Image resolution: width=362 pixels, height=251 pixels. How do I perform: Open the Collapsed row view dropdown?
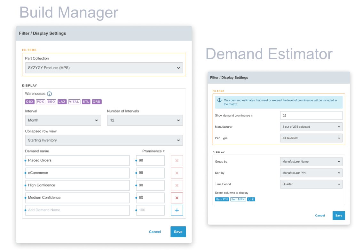click(x=104, y=140)
